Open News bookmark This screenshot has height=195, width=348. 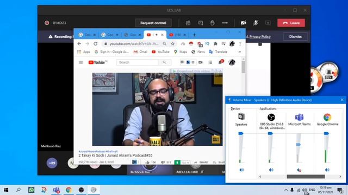click(198, 52)
